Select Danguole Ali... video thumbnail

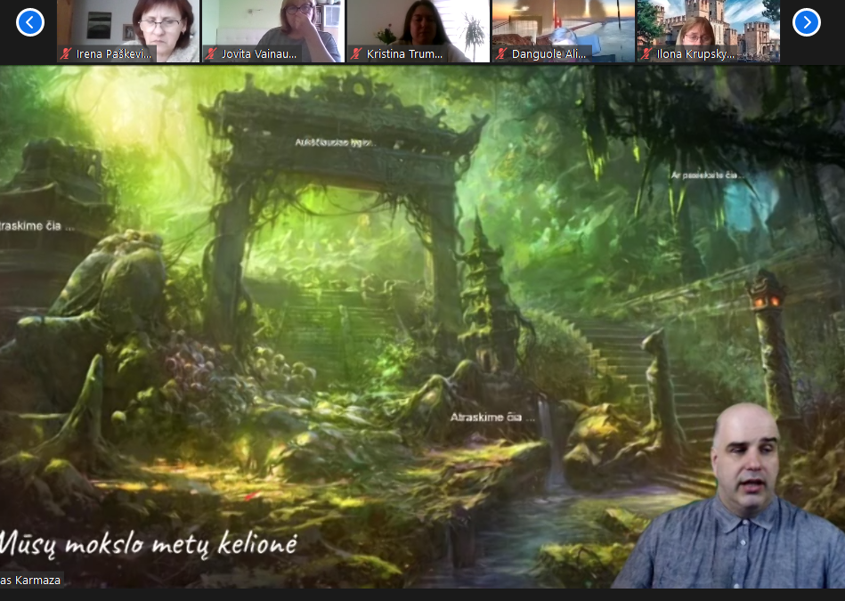tap(563, 31)
